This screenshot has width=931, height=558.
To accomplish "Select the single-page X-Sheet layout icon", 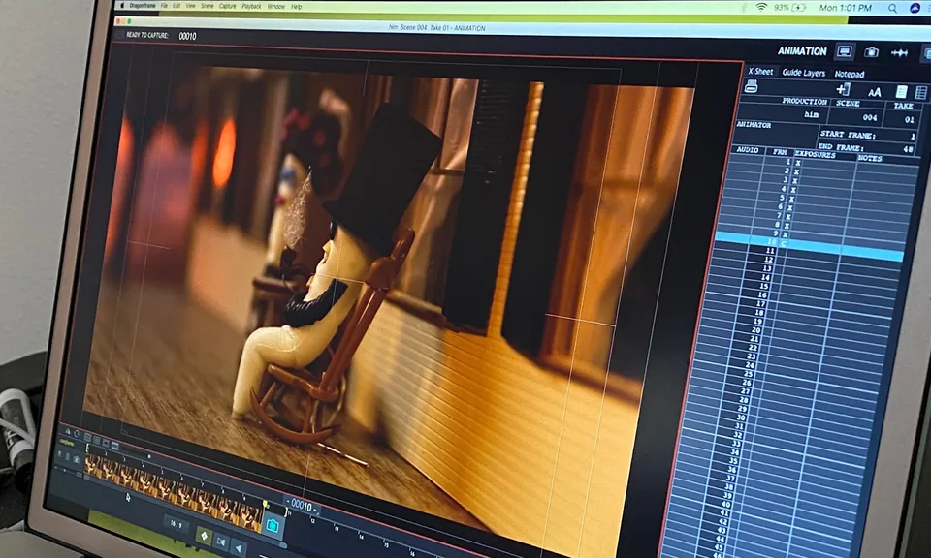I will pos(901,92).
